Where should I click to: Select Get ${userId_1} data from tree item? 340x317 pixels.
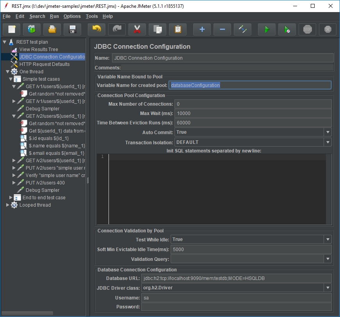coord(57,131)
